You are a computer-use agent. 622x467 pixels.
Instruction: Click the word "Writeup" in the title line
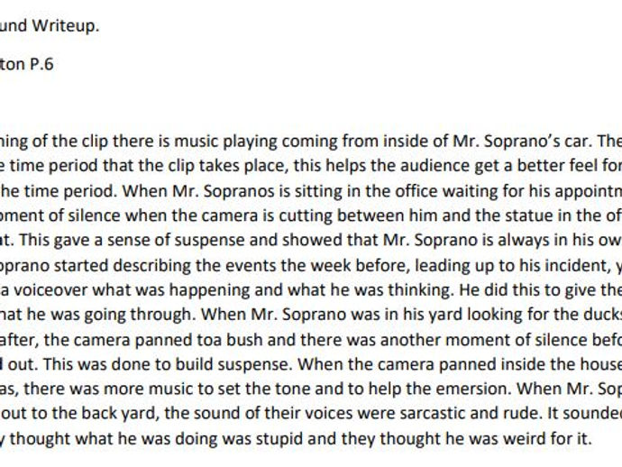pos(67,25)
